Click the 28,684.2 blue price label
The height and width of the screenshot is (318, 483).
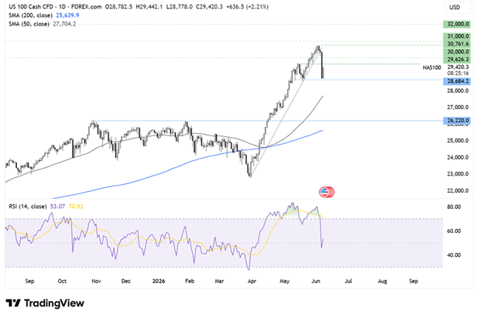click(x=457, y=81)
